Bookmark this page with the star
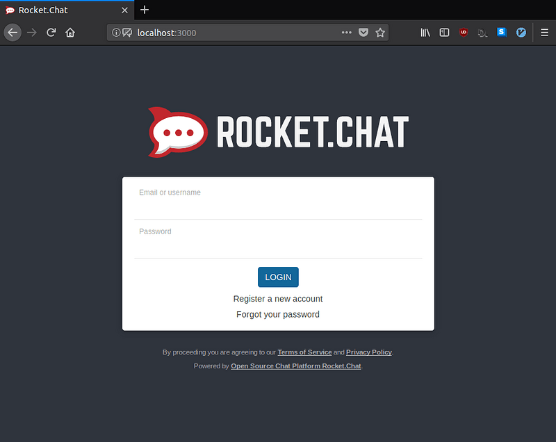This screenshot has width=556, height=442. point(380,33)
